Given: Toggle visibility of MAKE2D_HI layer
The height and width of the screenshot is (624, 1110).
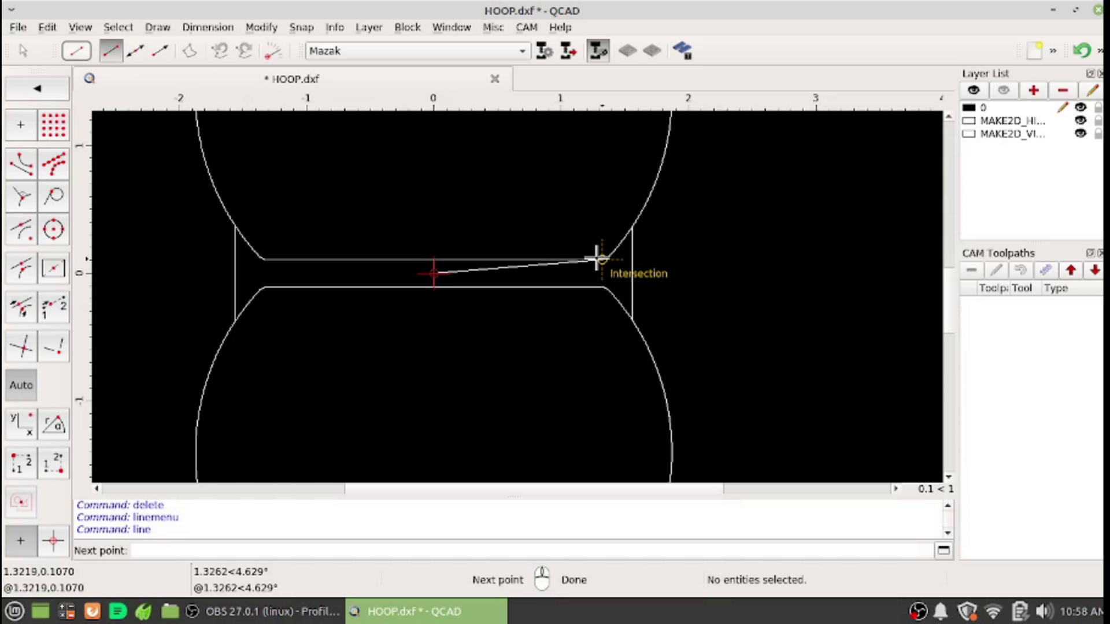Looking at the screenshot, I should (x=1080, y=120).
